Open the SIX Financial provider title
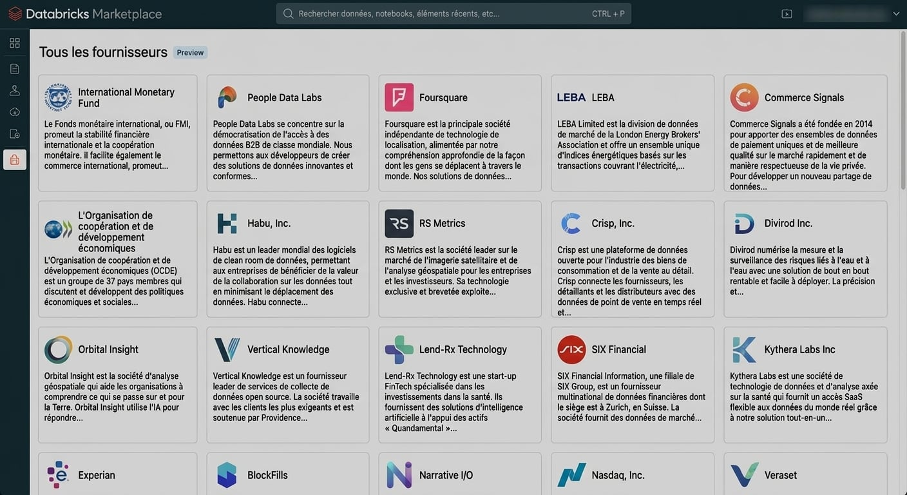 (619, 349)
